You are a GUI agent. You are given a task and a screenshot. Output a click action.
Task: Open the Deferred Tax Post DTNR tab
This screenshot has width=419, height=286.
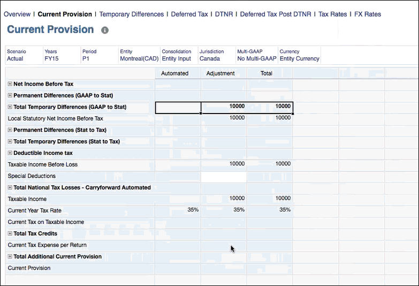(x=276, y=14)
